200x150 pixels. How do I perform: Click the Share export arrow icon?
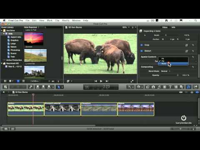[195, 87]
